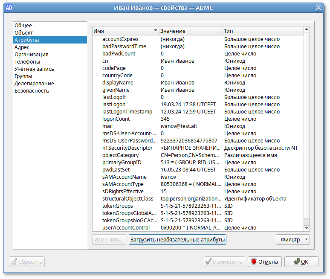Click the OK button
The image size is (330, 279).
[x=301, y=262]
